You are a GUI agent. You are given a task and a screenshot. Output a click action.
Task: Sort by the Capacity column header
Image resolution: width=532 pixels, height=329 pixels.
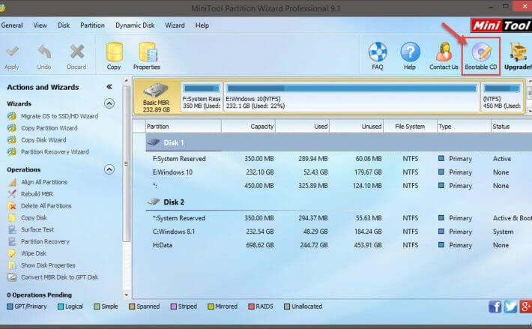pyautogui.click(x=248, y=127)
